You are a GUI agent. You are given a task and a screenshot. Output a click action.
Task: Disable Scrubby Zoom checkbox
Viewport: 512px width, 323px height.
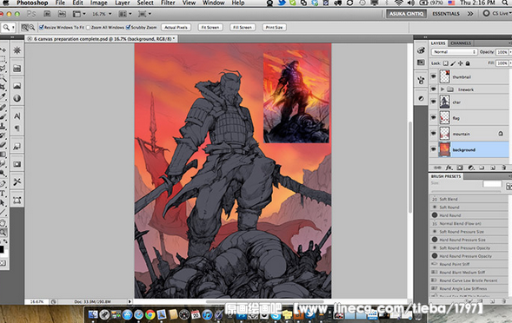(x=129, y=28)
